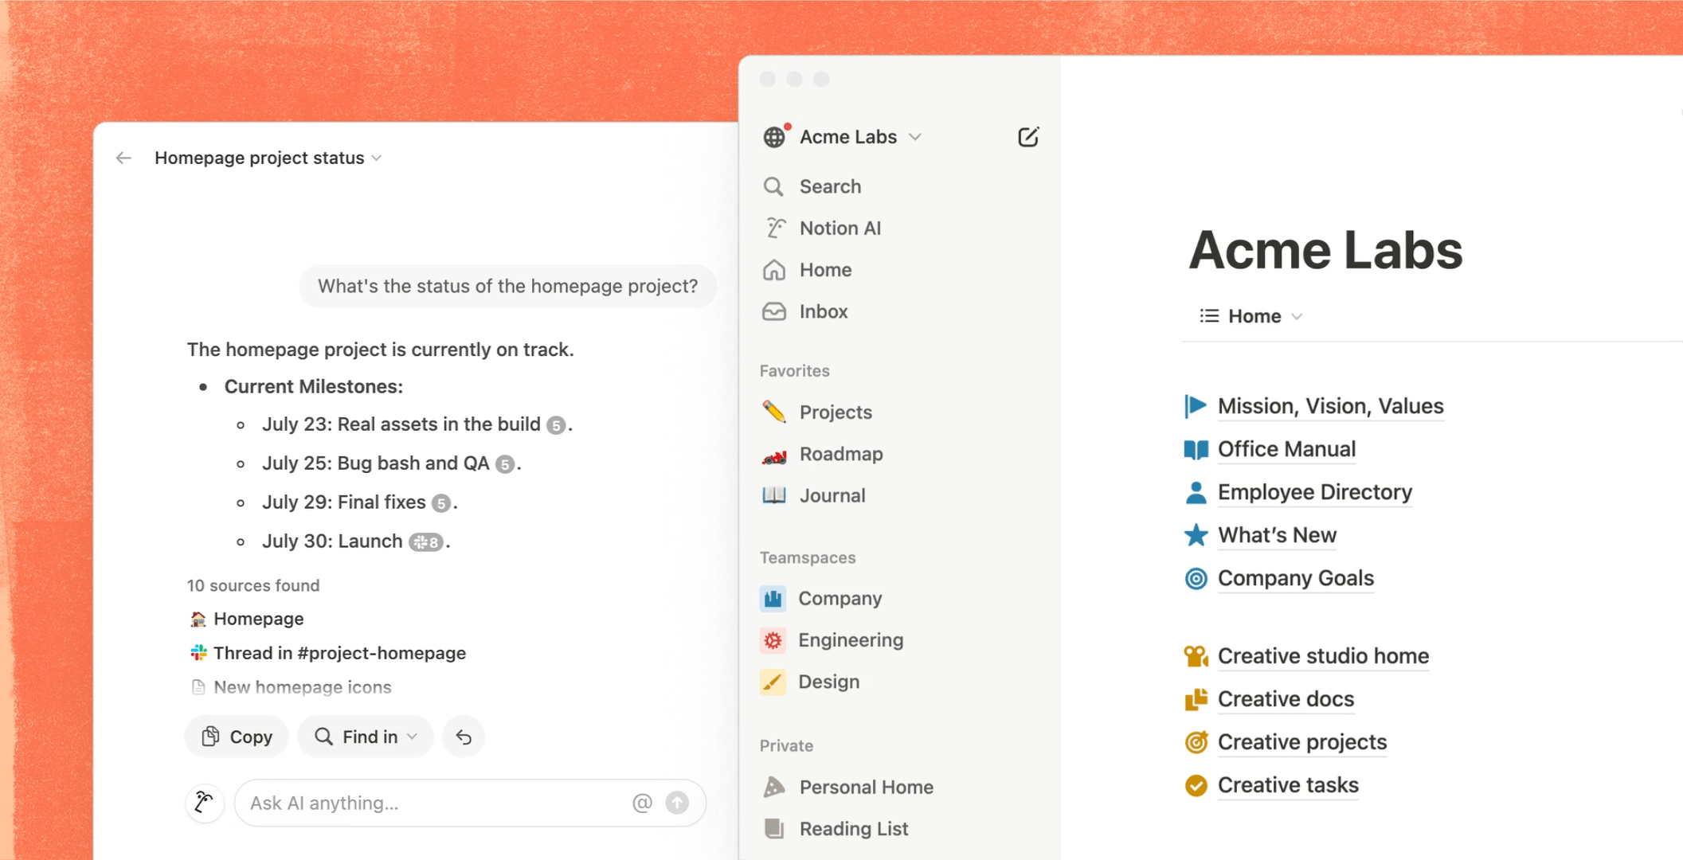
Task: Copy the AI response
Action: 237,737
